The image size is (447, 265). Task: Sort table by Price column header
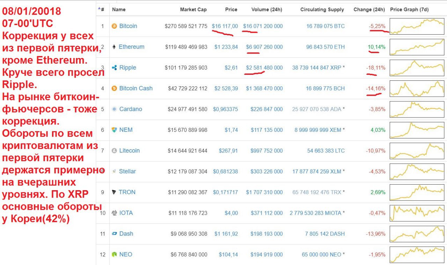click(x=231, y=9)
